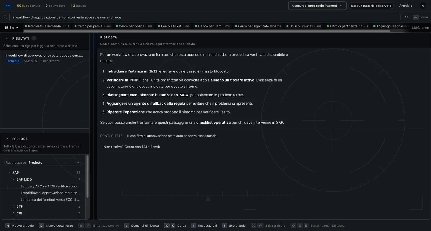Click the KM logo badge

tap(8, 6)
